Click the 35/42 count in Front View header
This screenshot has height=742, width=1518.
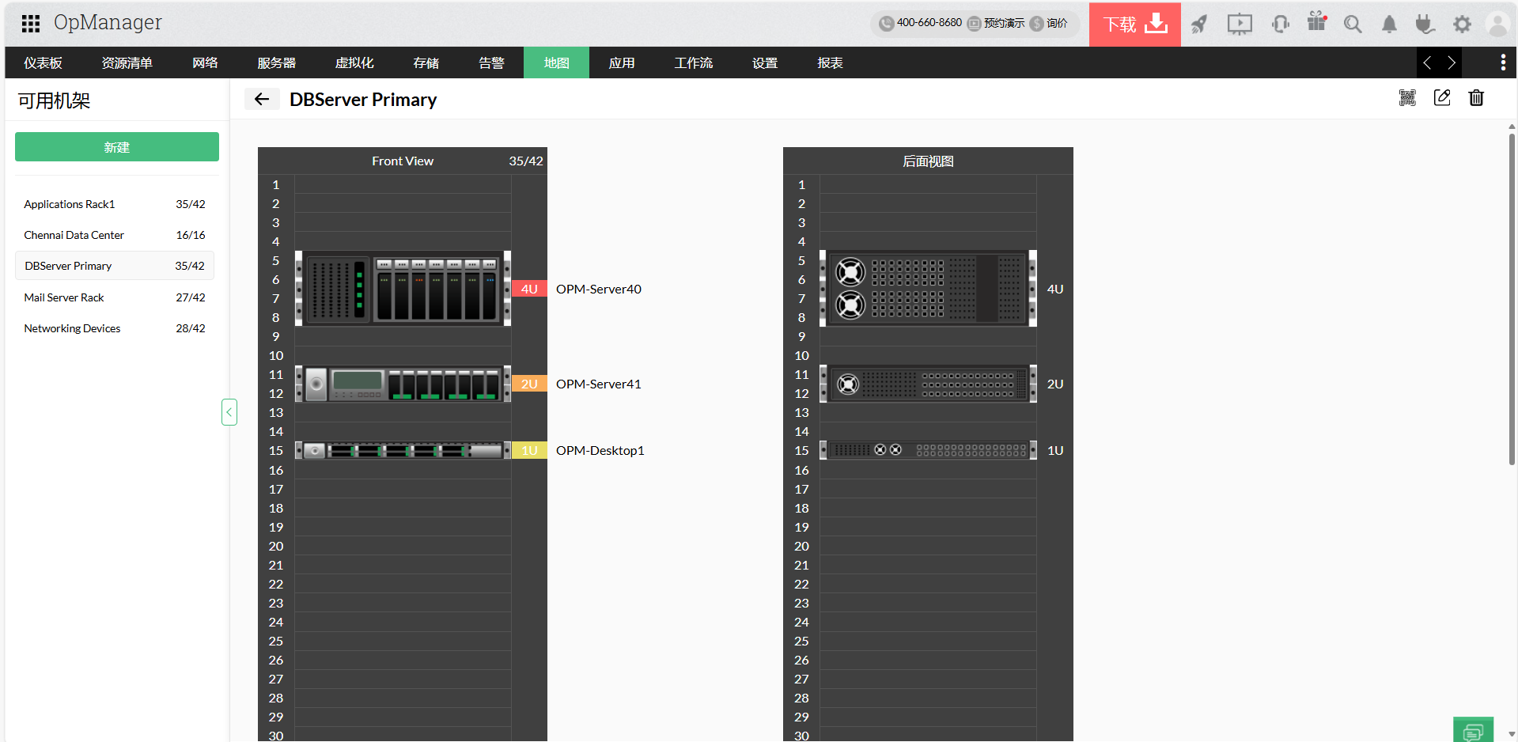(526, 161)
